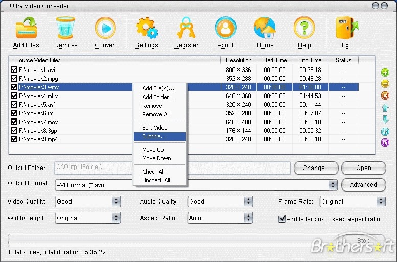This screenshot has width=397, height=262.
Task: Click the Source Video Files column header
Action: (x=114, y=60)
